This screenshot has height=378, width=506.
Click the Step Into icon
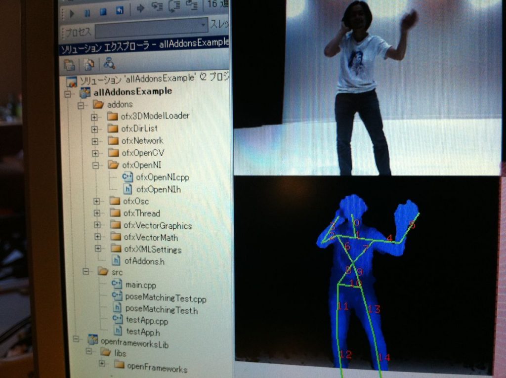[x=157, y=6]
